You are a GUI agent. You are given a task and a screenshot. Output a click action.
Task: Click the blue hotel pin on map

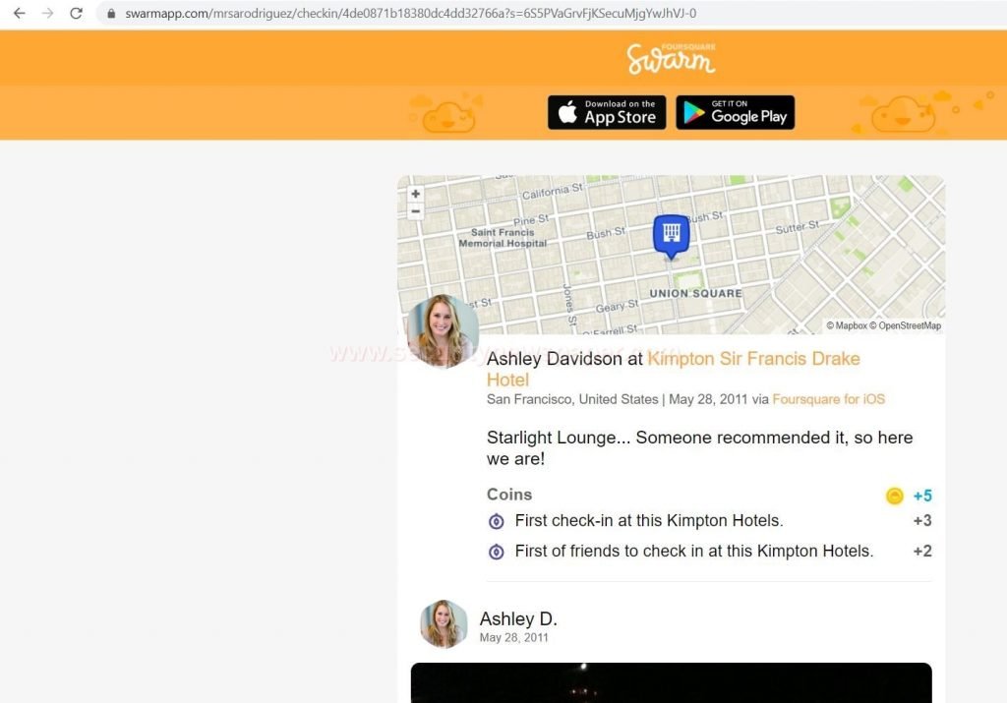point(671,237)
